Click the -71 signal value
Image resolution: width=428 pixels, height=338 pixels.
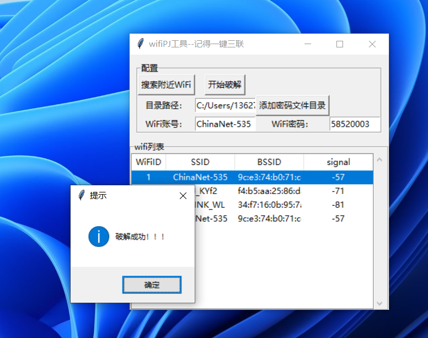tap(338, 191)
